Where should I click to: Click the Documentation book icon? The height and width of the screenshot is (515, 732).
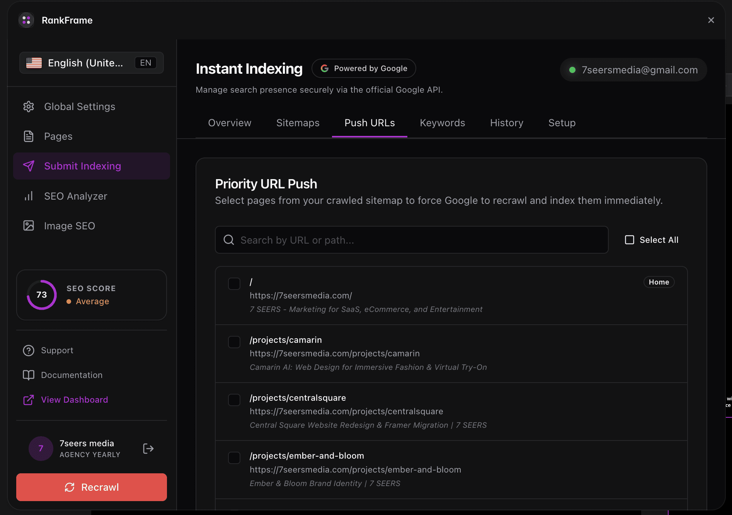[29, 375]
